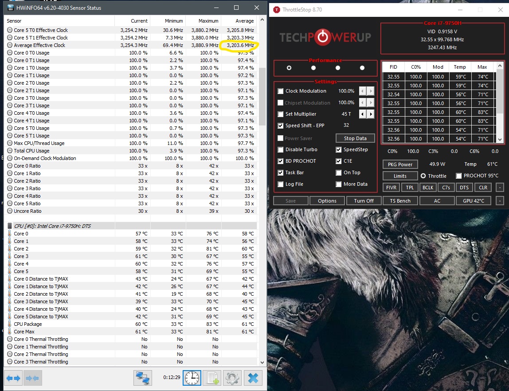The height and width of the screenshot is (391, 509).
Task: Click the thermometer icon beside CPU Package
Action: point(10,324)
